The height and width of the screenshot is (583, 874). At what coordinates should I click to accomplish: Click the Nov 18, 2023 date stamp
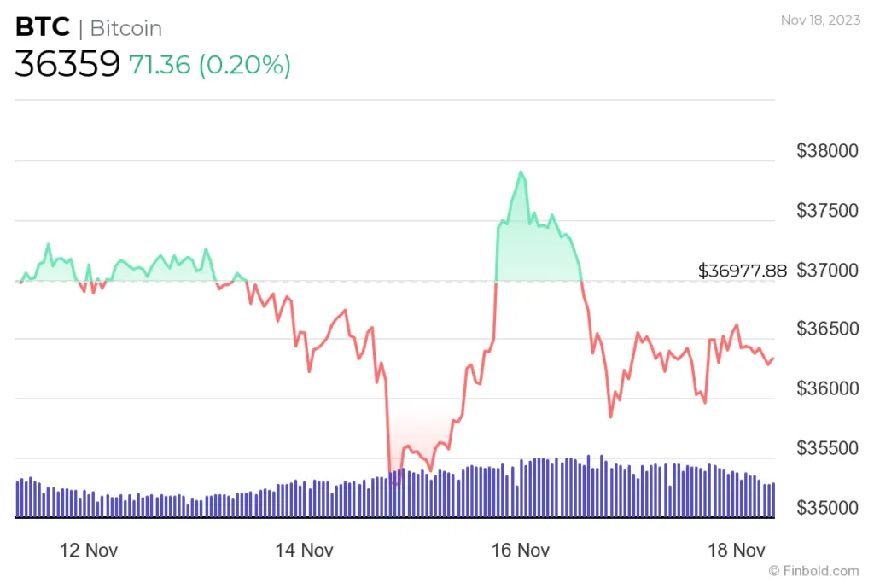pyautogui.click(x=820, y=20)
